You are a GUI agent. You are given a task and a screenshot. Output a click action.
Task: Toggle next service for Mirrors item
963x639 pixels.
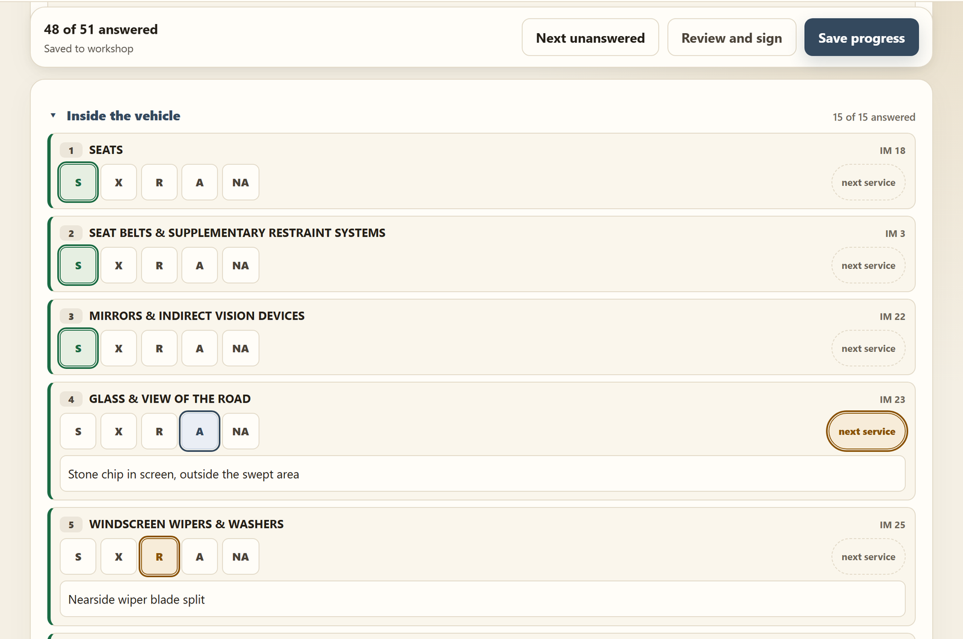pyautogui.click(x=869, y=348)
